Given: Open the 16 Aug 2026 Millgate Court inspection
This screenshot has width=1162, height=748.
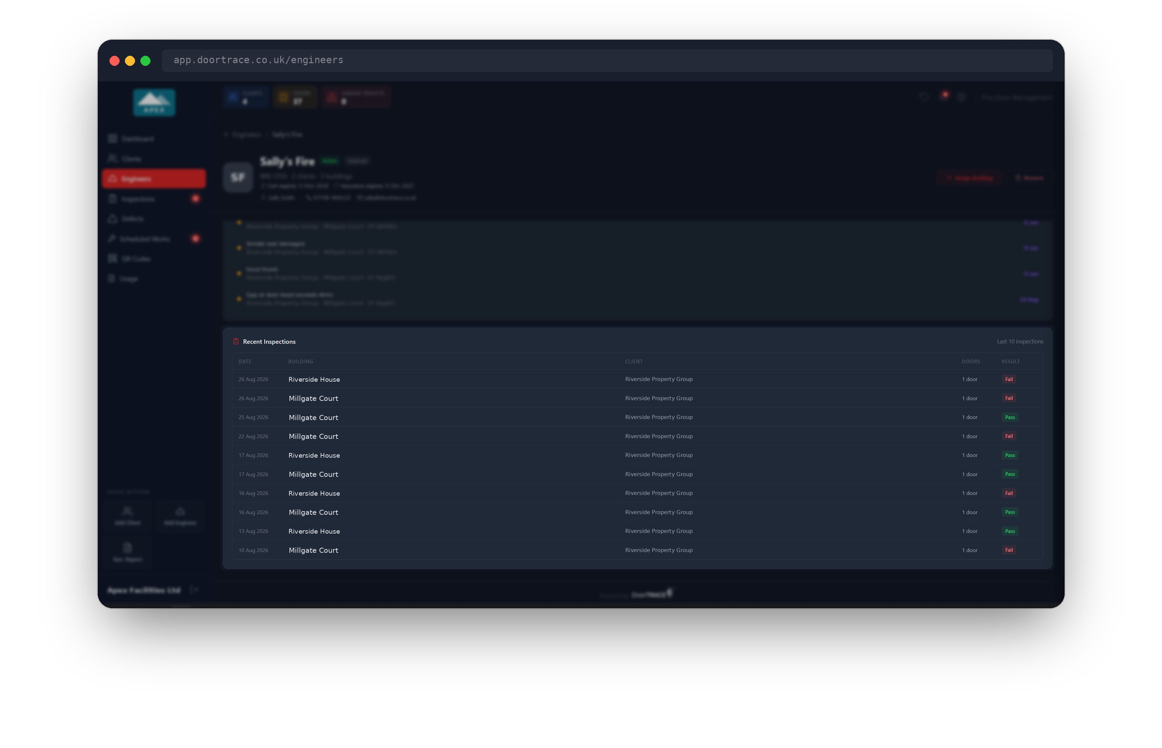Looking at the screenshot, I should point(637,512).
